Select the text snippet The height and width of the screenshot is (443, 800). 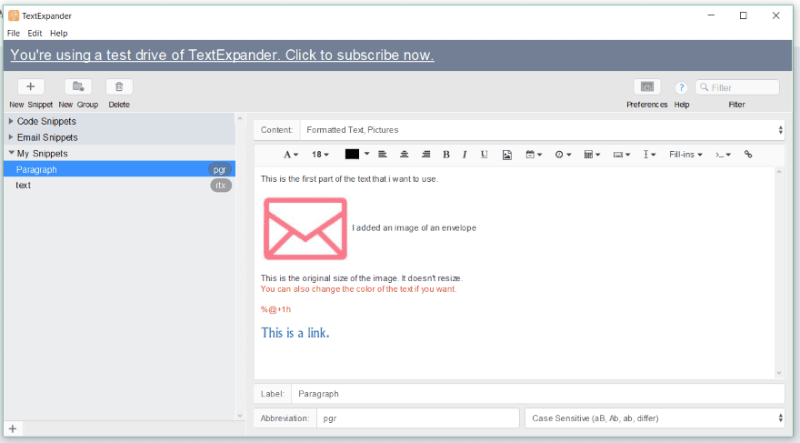(119, 185)
